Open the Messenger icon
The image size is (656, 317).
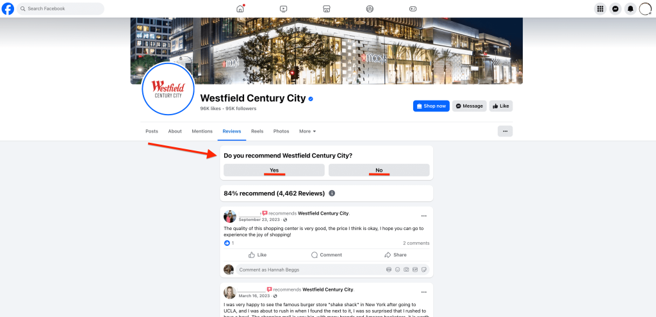[x=615, y=9]
